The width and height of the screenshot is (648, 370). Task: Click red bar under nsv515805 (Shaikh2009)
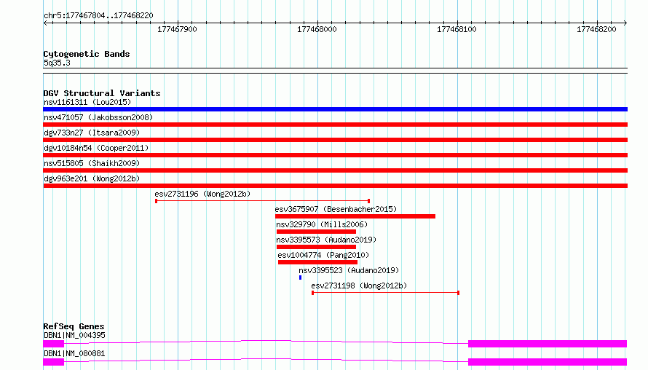click(335, 170)
